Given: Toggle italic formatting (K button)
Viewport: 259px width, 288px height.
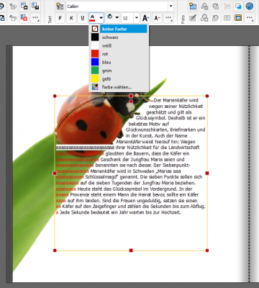Looking at the screenshot, I should pyautogui.click(x=71, y=18).
